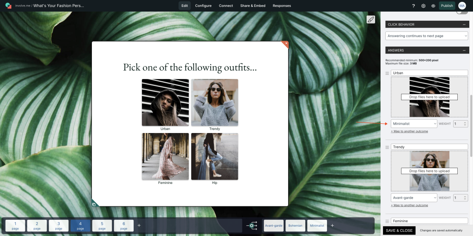
Task: Open the Bohemian outcome page
Action: click(295, 225)
